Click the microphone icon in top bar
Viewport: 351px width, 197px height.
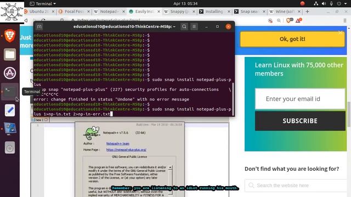click(331, 4)
